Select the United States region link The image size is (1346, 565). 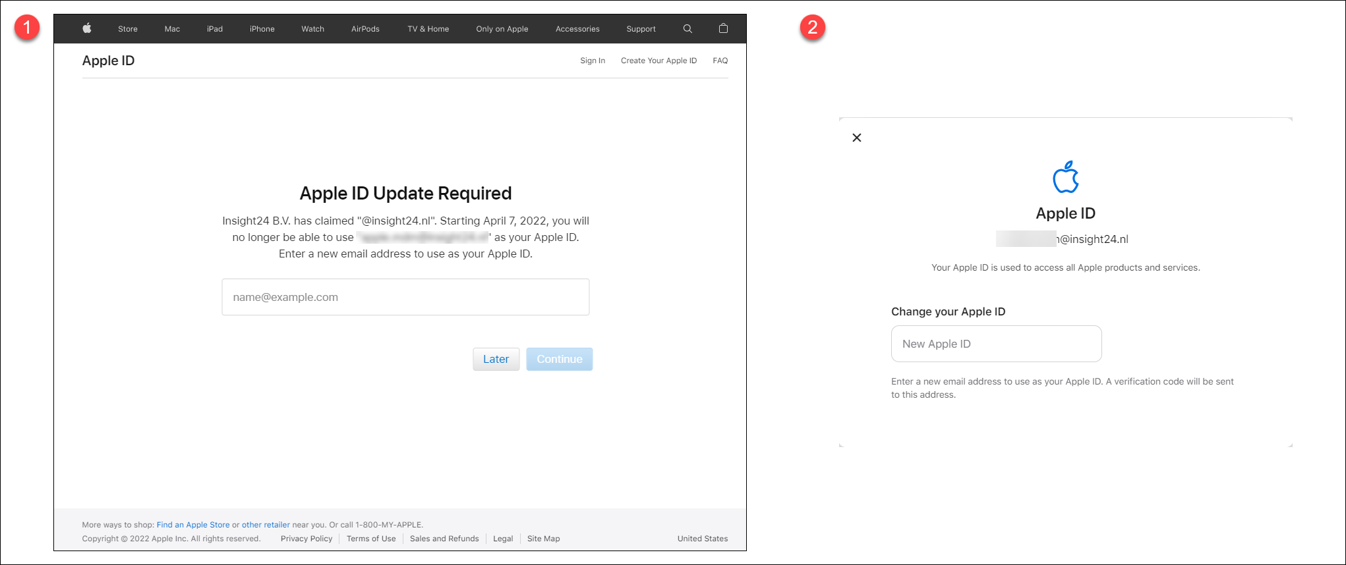pyautogui.click(x=703, y=539)
